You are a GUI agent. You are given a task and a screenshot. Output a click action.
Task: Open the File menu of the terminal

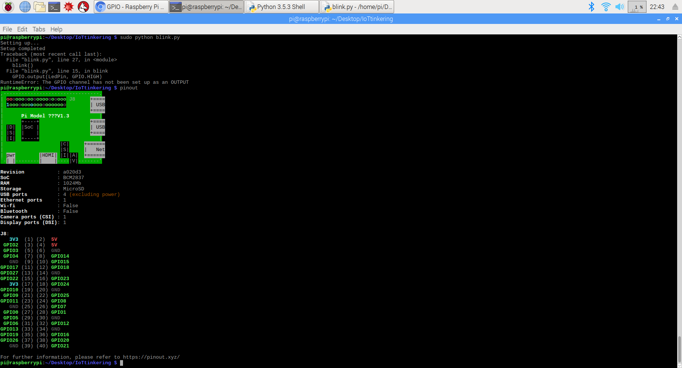pos(7,29)
